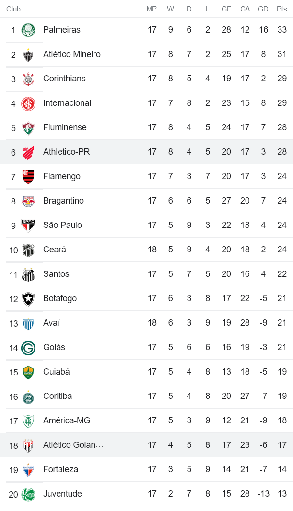
Task: Click the Flamengo striped crest
Action: point(28,177)
